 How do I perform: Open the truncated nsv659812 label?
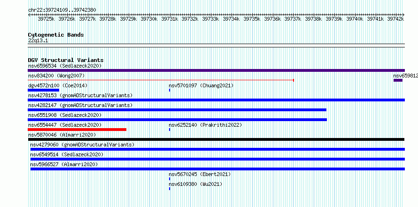point(405,76)
